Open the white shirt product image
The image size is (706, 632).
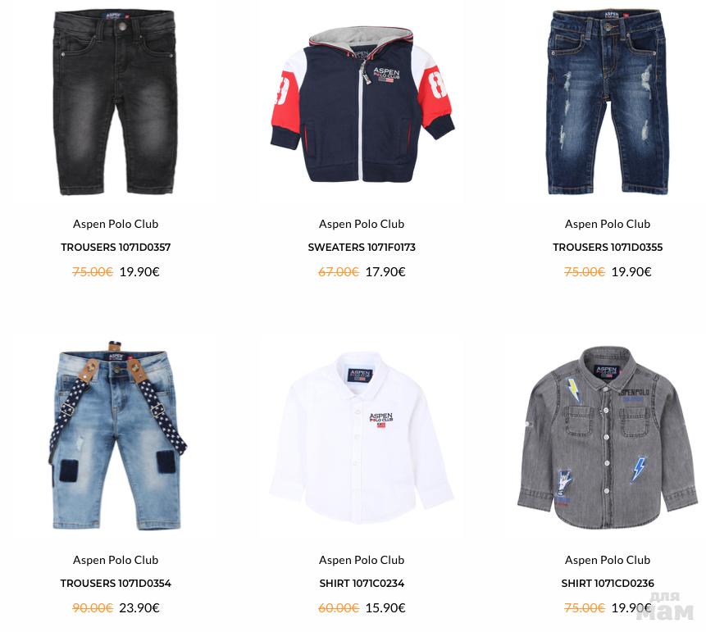click(x=362, y=438)
